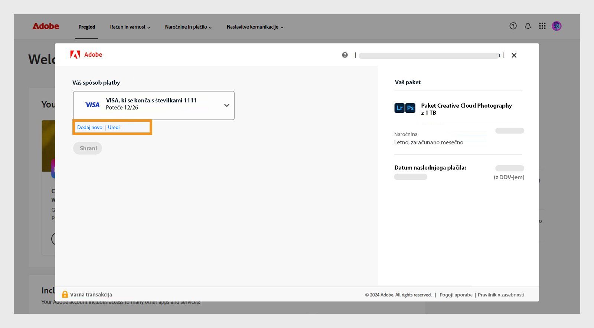The height and width of the screenshot is (328, 594).
Task: Click the VISA card logo
Action: click(92, 105)
